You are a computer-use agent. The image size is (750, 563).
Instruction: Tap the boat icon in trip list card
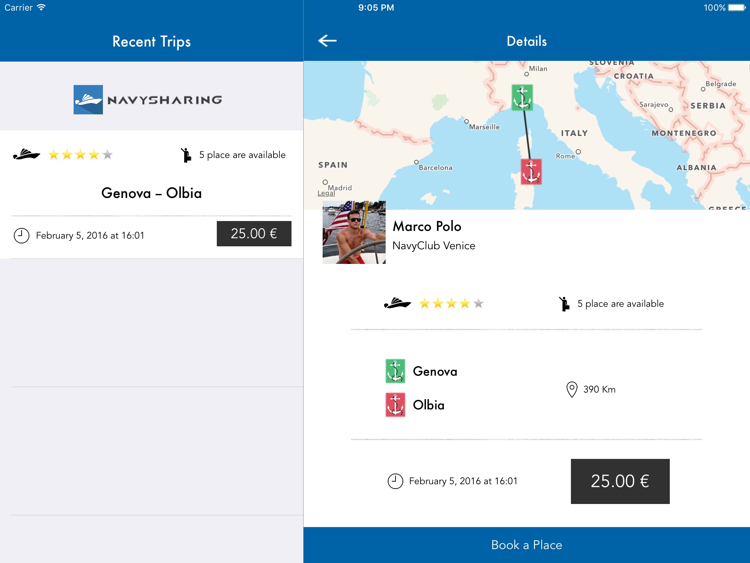click(26, 155)
